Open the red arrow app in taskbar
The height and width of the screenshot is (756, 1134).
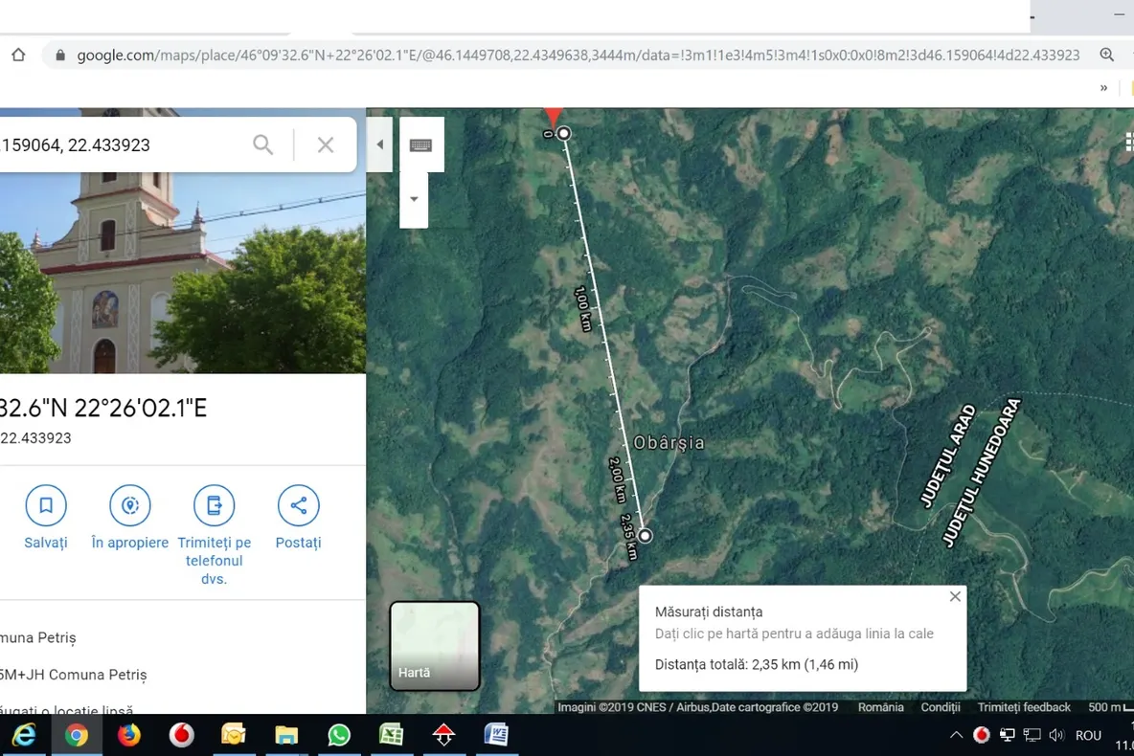443,735
